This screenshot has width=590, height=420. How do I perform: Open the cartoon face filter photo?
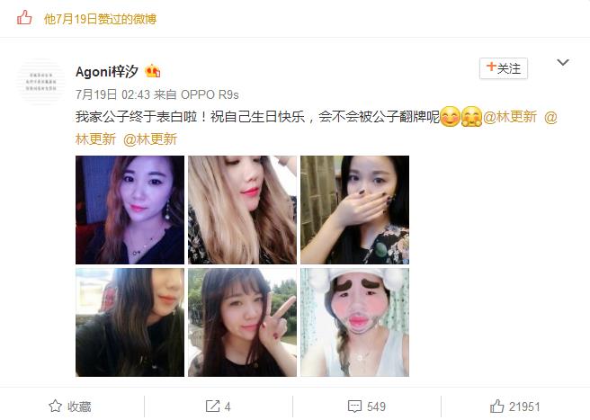pyautogui.click(x=355, y=323)
